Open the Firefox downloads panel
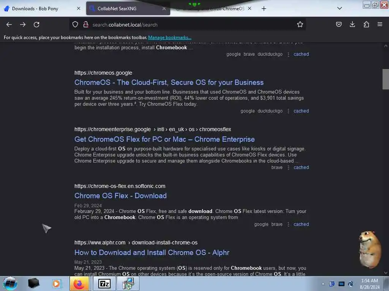The image size is (389, 291). (x=352, y=24)
